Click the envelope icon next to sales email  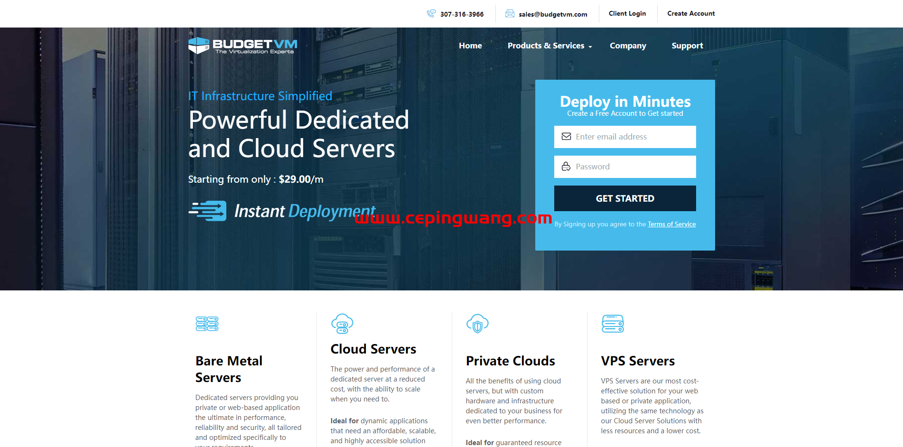pos(510,14)
